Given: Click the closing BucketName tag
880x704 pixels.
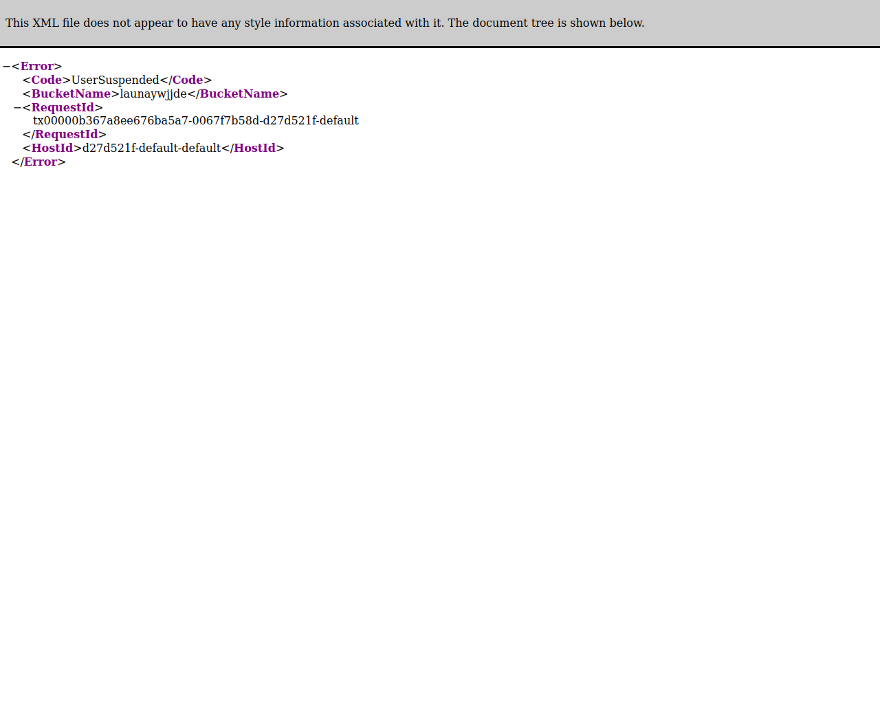Looking at the screenshot, I should 238,94.
